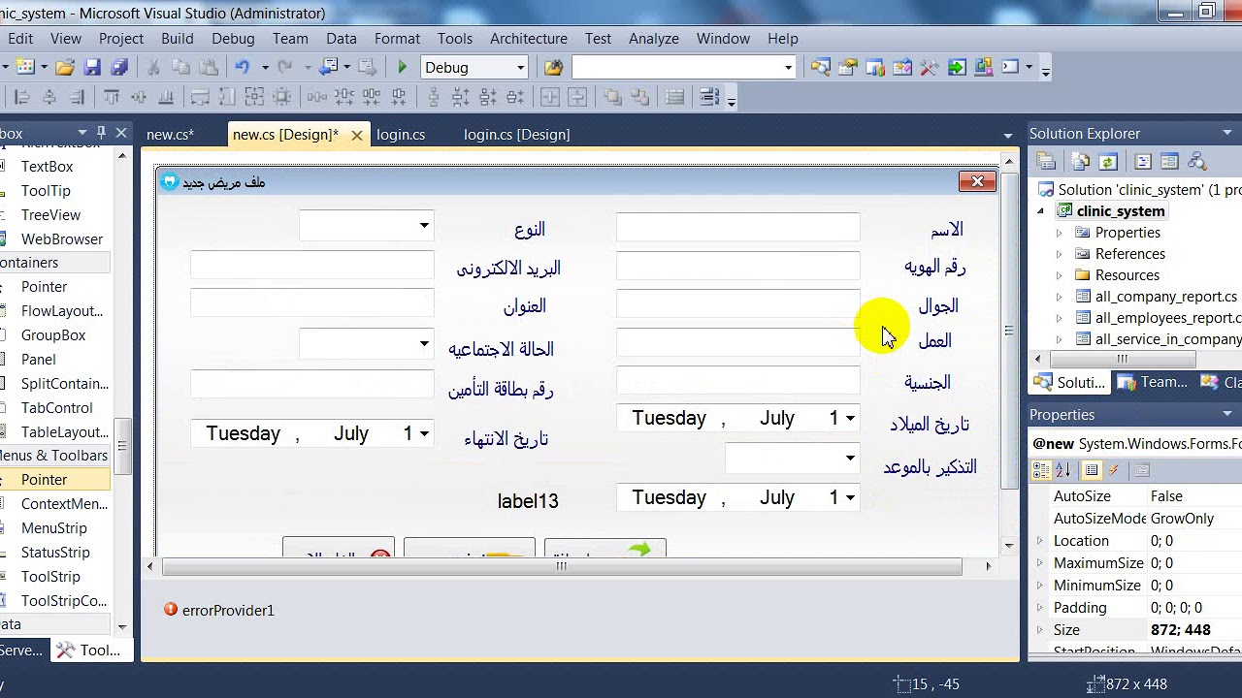This screenshot has width=1242, height=698.
Task: Click the Refresh icon in Solution Explorer
Action: (x=1108, y=162)
